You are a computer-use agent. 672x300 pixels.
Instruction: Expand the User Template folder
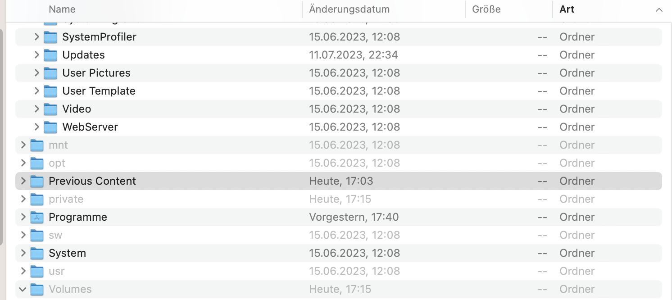coord(37,91)
